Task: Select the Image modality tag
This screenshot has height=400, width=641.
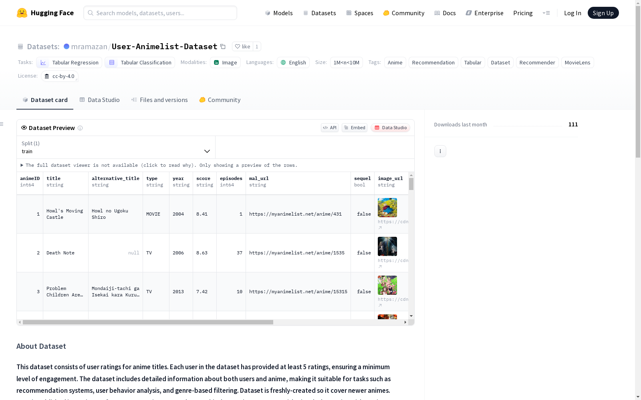Action: point(225,62)
